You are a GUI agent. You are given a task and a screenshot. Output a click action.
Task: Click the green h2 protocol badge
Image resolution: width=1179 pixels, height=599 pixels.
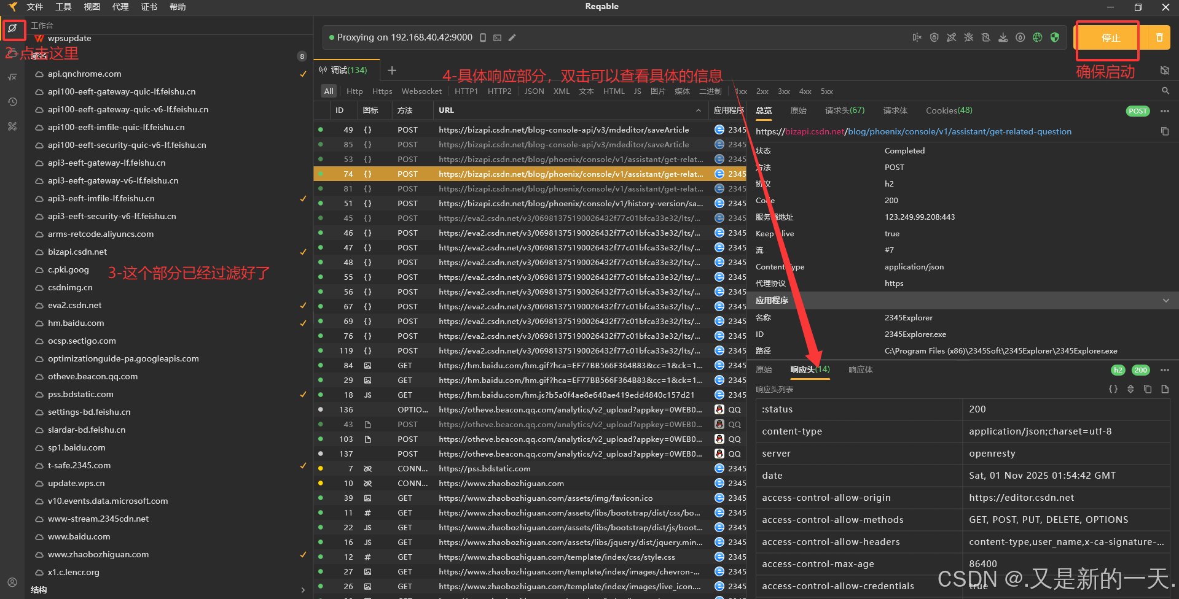1118,370
